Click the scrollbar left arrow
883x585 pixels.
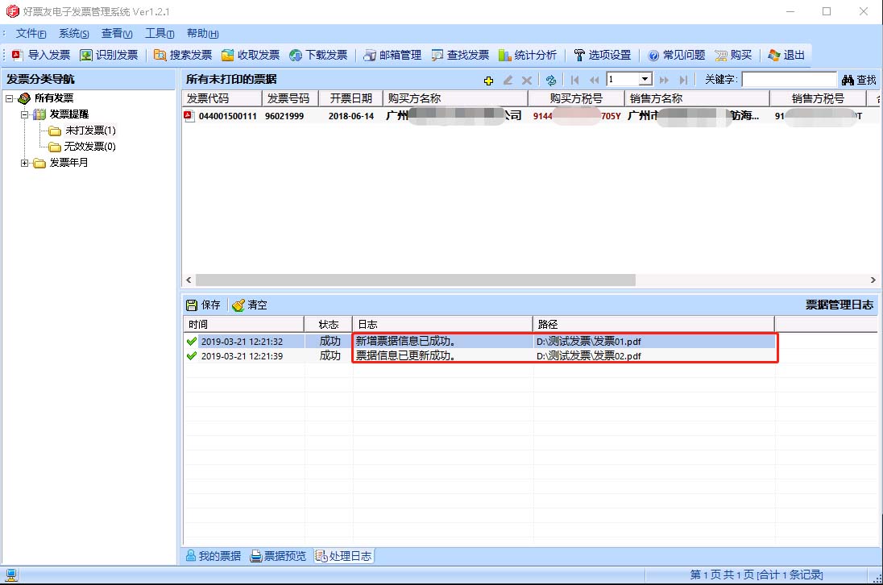pos(189,280)
